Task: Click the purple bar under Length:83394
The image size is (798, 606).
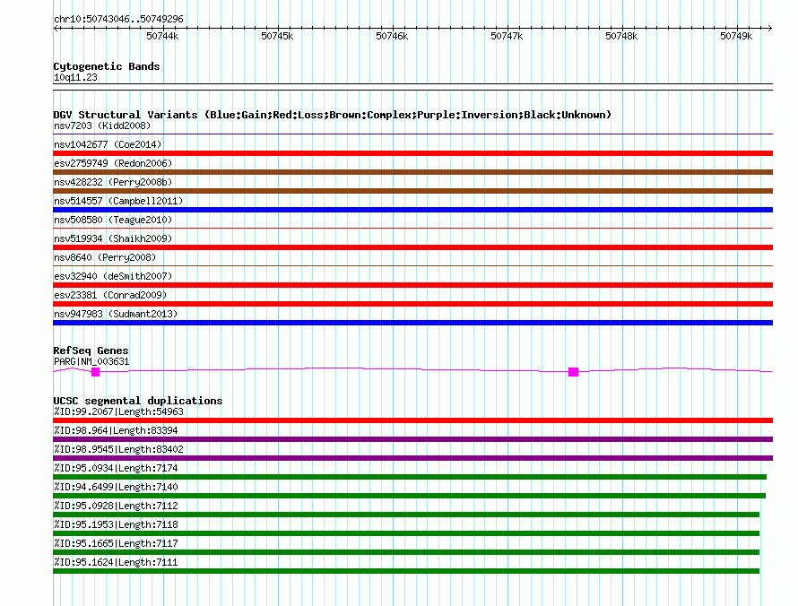Action: point(412,439)
